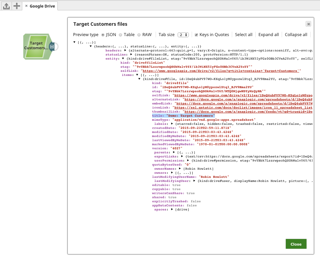This screenshot has width=320, height=260.
Task: Open the embedLink URL
Action: [x=244, y=103]
